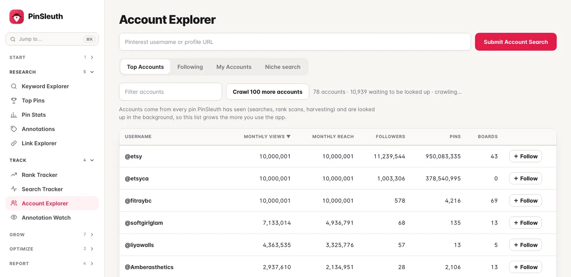Open Annotation Watch
571x277 pixels.
(52, 218)
